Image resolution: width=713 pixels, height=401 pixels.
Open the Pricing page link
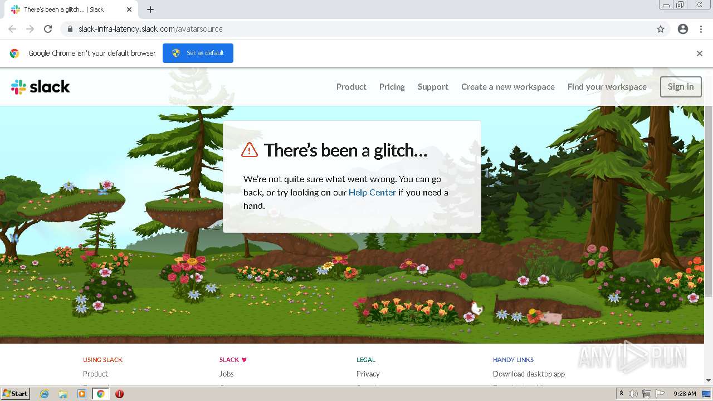tap(392, 87)
